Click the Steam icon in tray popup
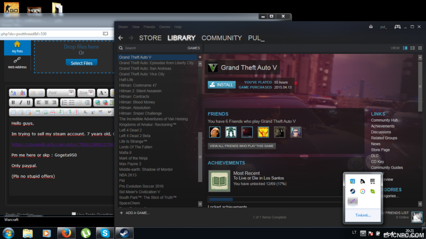The height and width of the screenshot is (239, 426). point(352,191)
